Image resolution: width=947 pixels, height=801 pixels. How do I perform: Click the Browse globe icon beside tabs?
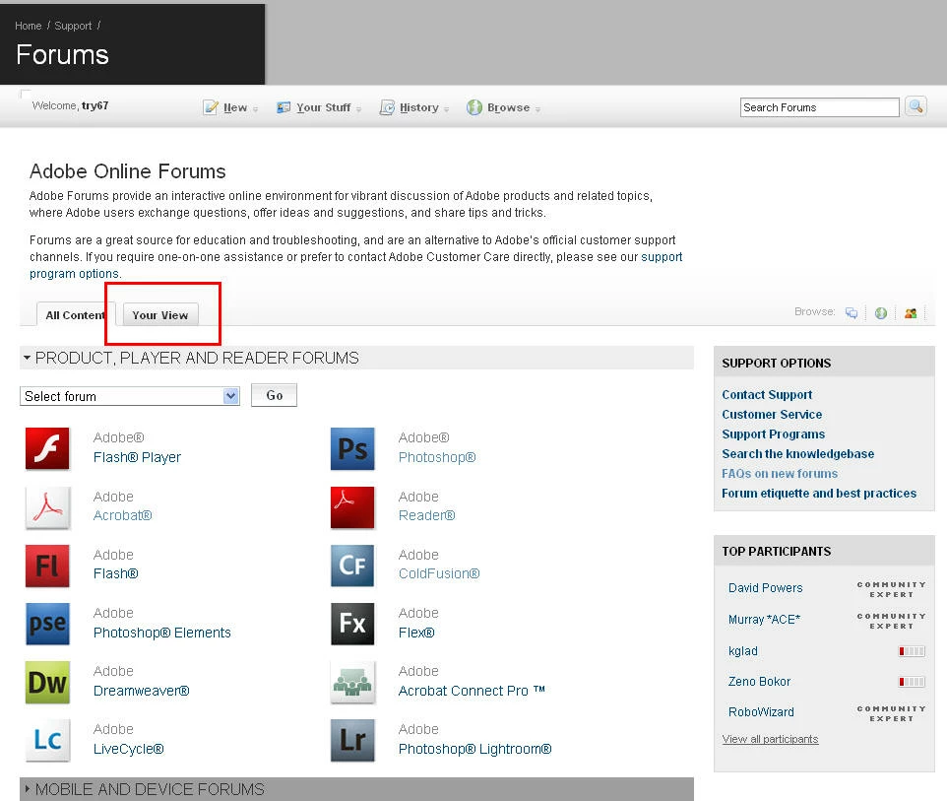(x=881, y=312)
